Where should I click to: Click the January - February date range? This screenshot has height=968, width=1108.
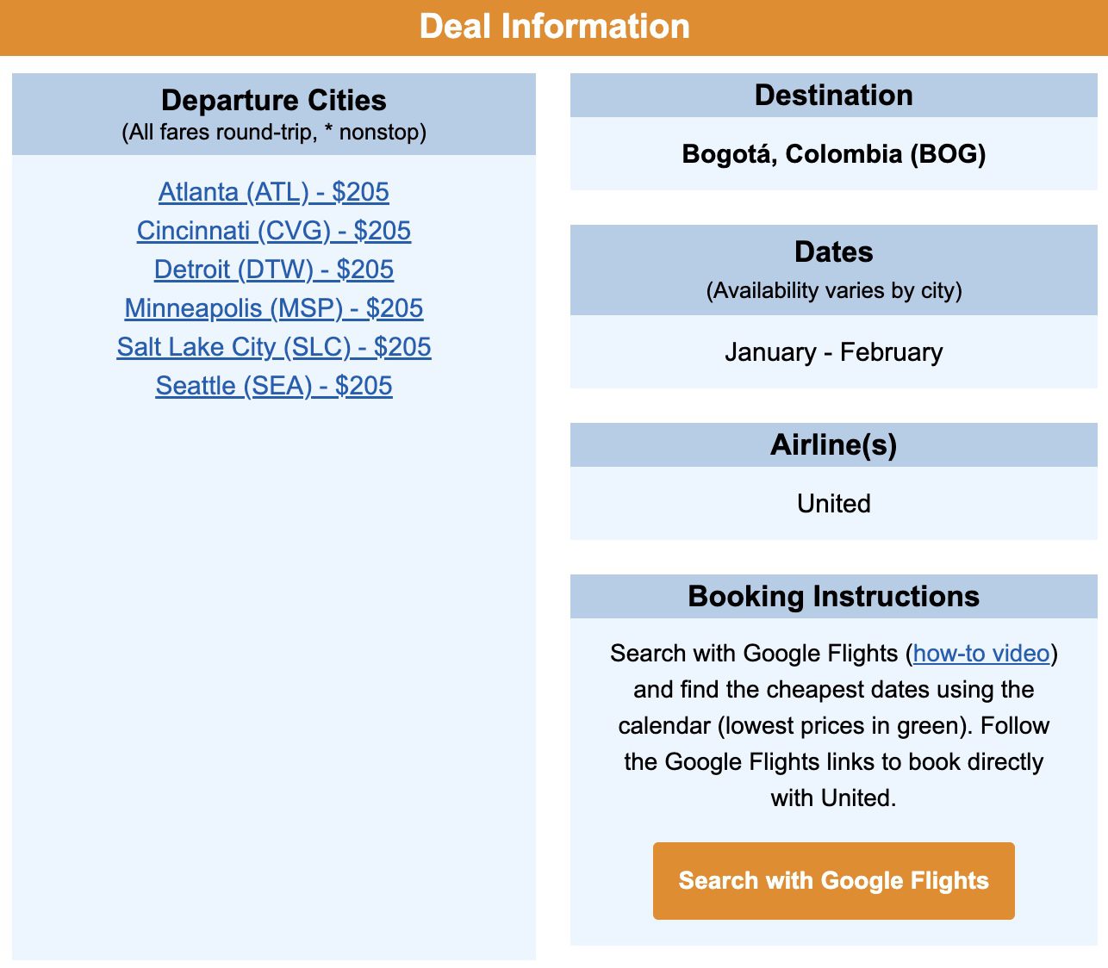click(833, 351)
